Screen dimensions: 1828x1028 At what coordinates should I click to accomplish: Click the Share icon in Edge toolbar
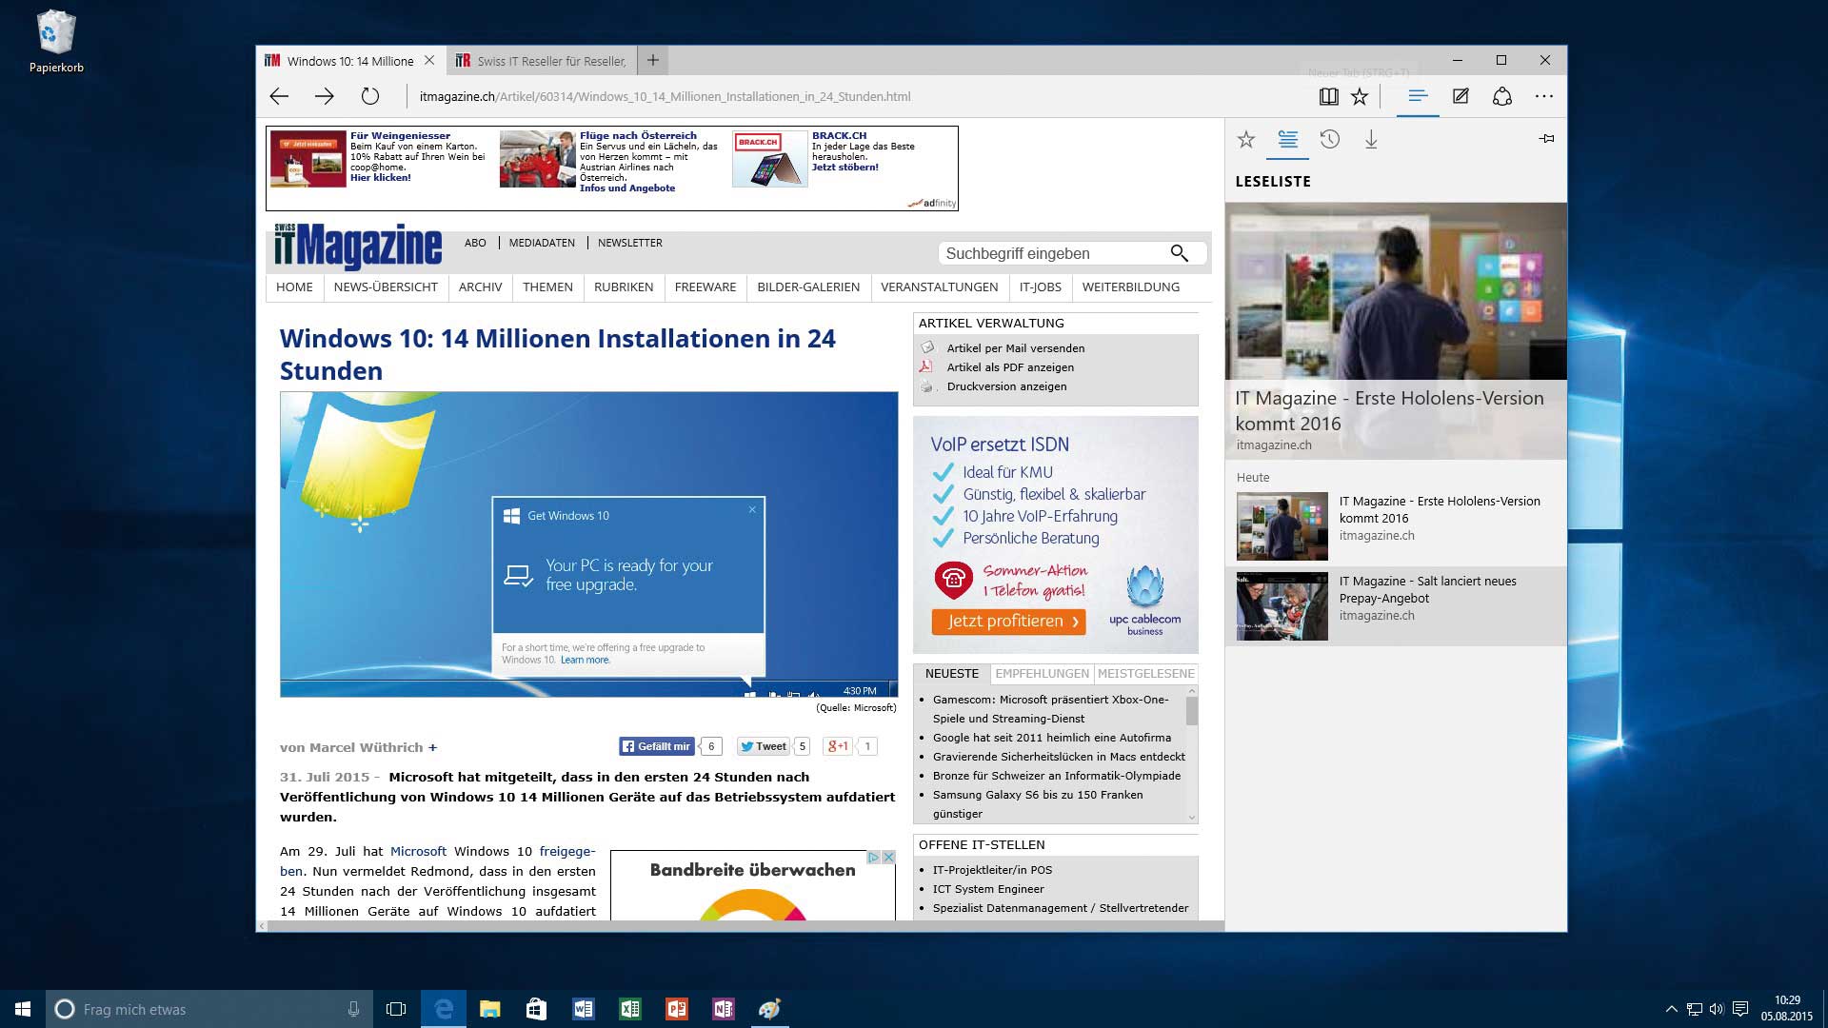pyautogui.click(x=1502, y=96)
